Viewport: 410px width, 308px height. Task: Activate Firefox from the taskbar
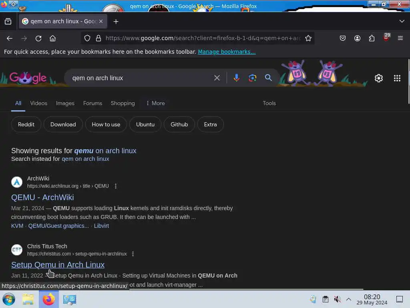point(49,299)
